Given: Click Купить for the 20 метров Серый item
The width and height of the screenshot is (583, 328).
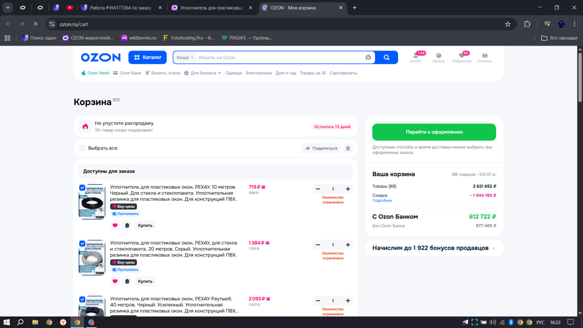Looking at the screenshot, I should (145, 281).
